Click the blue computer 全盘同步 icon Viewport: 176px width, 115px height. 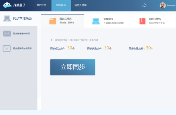click(x=96, y=21)
